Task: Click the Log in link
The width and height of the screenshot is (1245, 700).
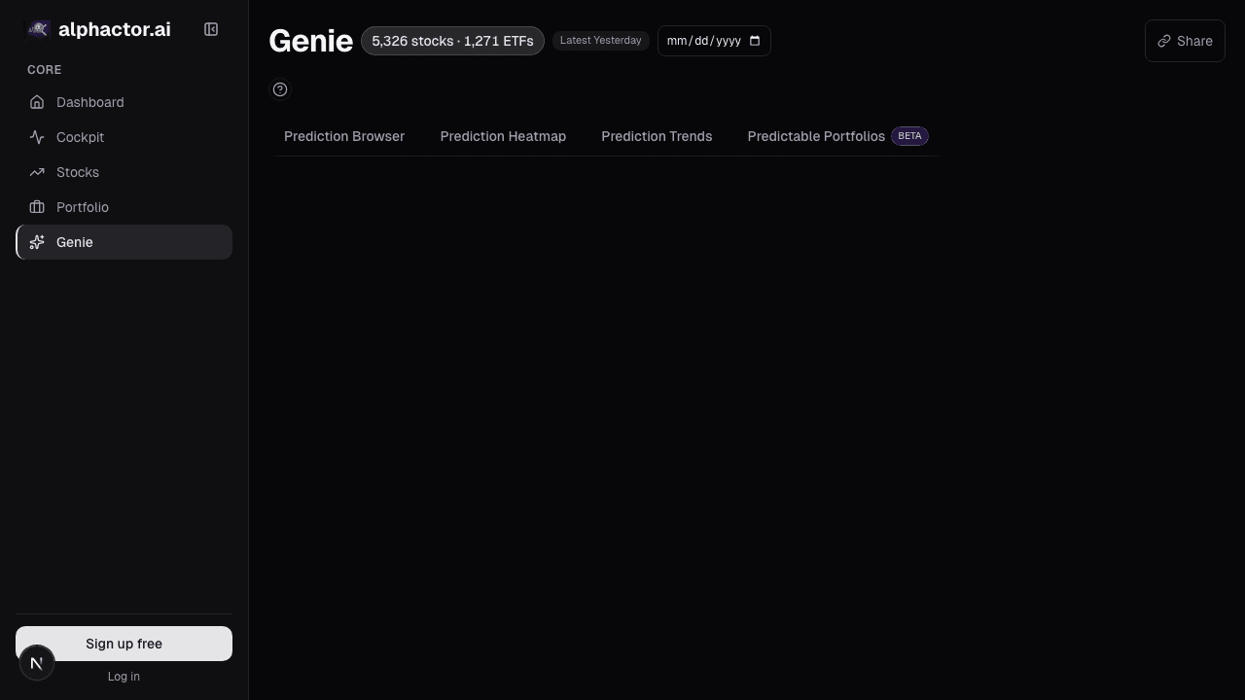Action: pyautogui.click(x=124, y=677)
